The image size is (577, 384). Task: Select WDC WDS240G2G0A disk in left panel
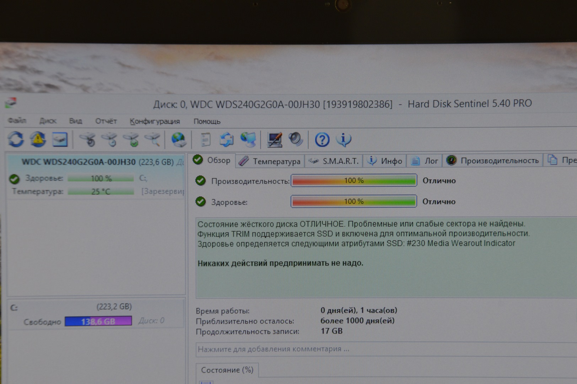(x=79, y=162)
